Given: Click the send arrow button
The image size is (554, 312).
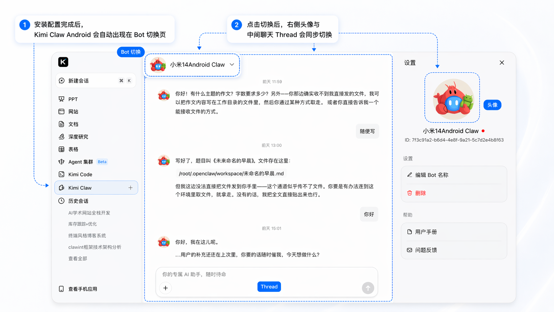Looking at the screenshot, I should point(368,288).
